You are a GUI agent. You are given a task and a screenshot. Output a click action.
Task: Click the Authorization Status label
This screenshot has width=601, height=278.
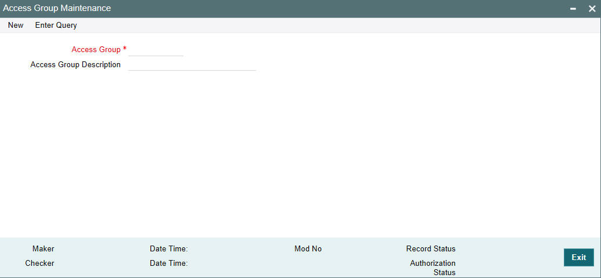[x=433, y=268]
